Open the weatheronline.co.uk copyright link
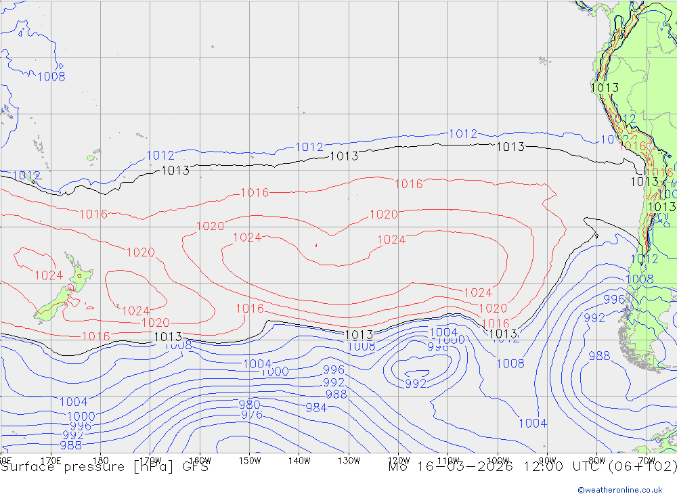 click(620, 490)
